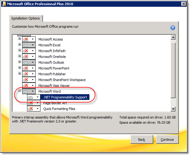Click 'Total space required on drive: 1.60 GB' text
191x156 pixels.
tap(148, 117)
